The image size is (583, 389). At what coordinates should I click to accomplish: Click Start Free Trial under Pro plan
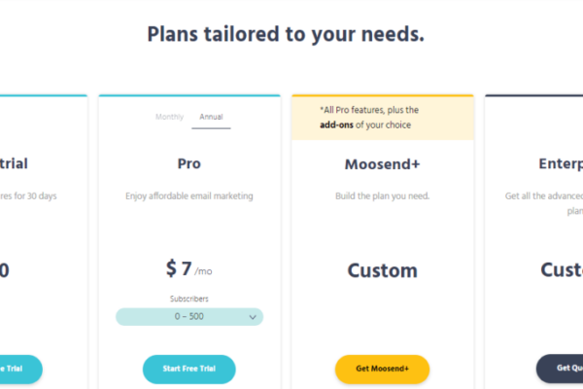tap(189, 369)
